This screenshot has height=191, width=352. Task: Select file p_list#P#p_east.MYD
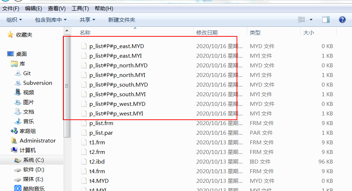pos(116,46)
